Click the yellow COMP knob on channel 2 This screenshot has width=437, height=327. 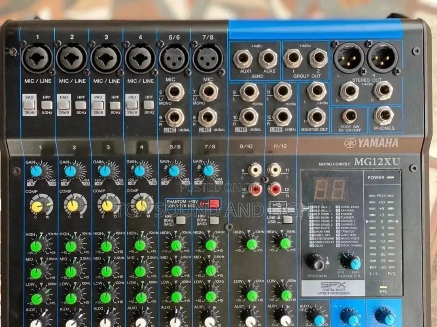(72, 206)
